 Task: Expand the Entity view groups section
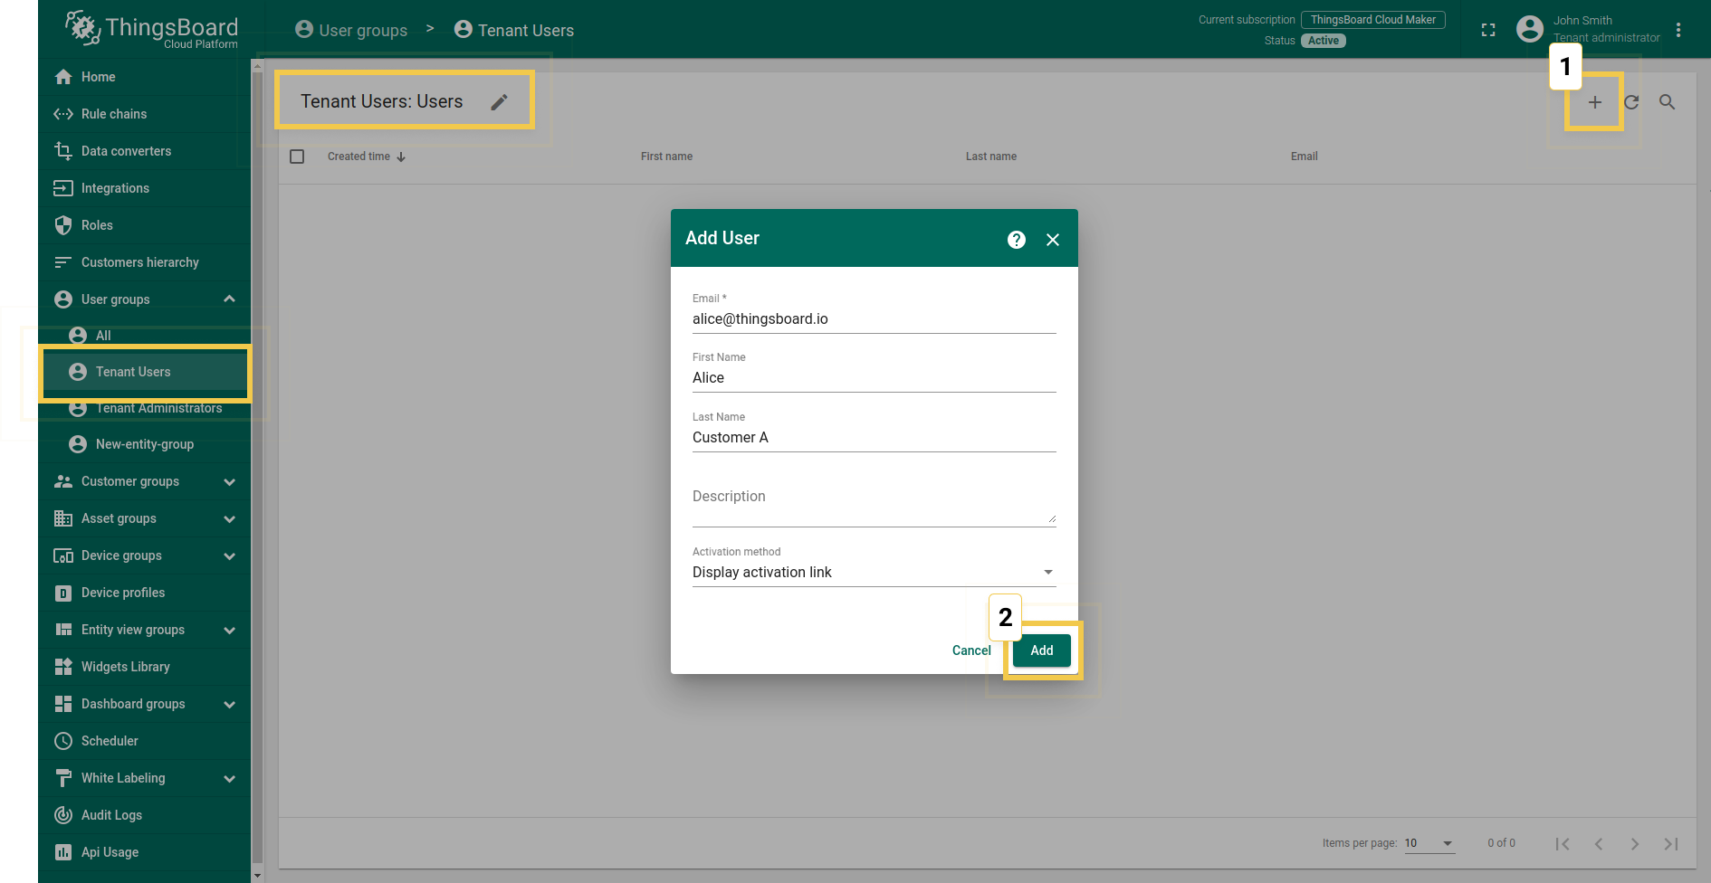(230, 631)
